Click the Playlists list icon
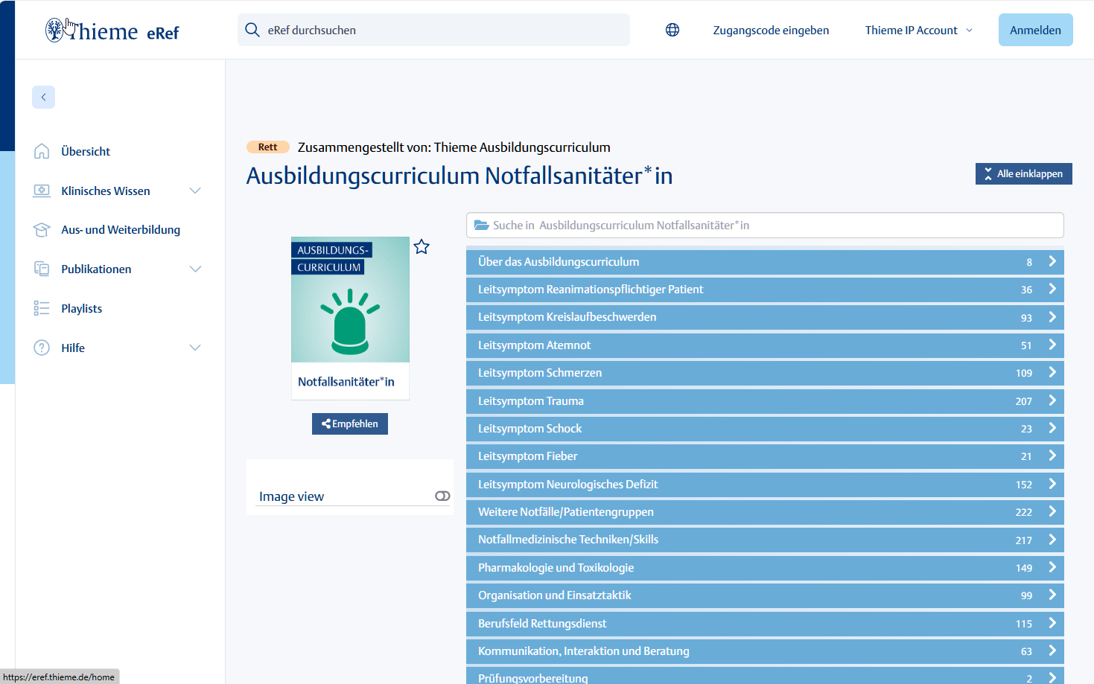1094x684 pixels. tap(42, 308)
